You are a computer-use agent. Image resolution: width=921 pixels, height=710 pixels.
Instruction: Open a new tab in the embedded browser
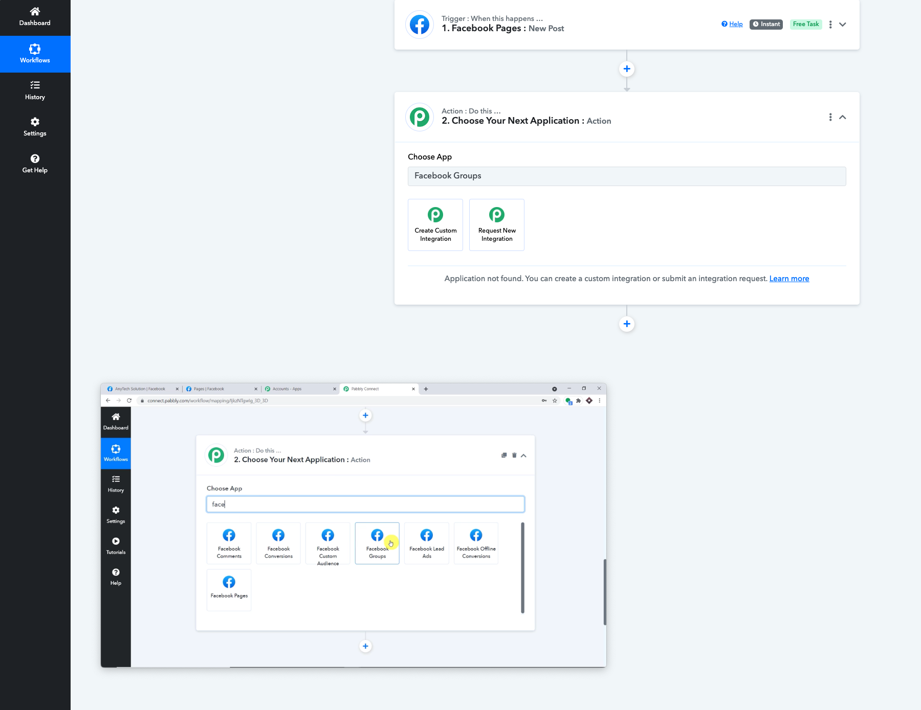[426, 389]
